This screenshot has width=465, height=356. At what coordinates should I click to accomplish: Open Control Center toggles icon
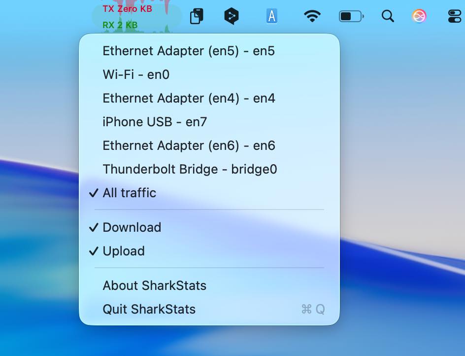[456, 16]
